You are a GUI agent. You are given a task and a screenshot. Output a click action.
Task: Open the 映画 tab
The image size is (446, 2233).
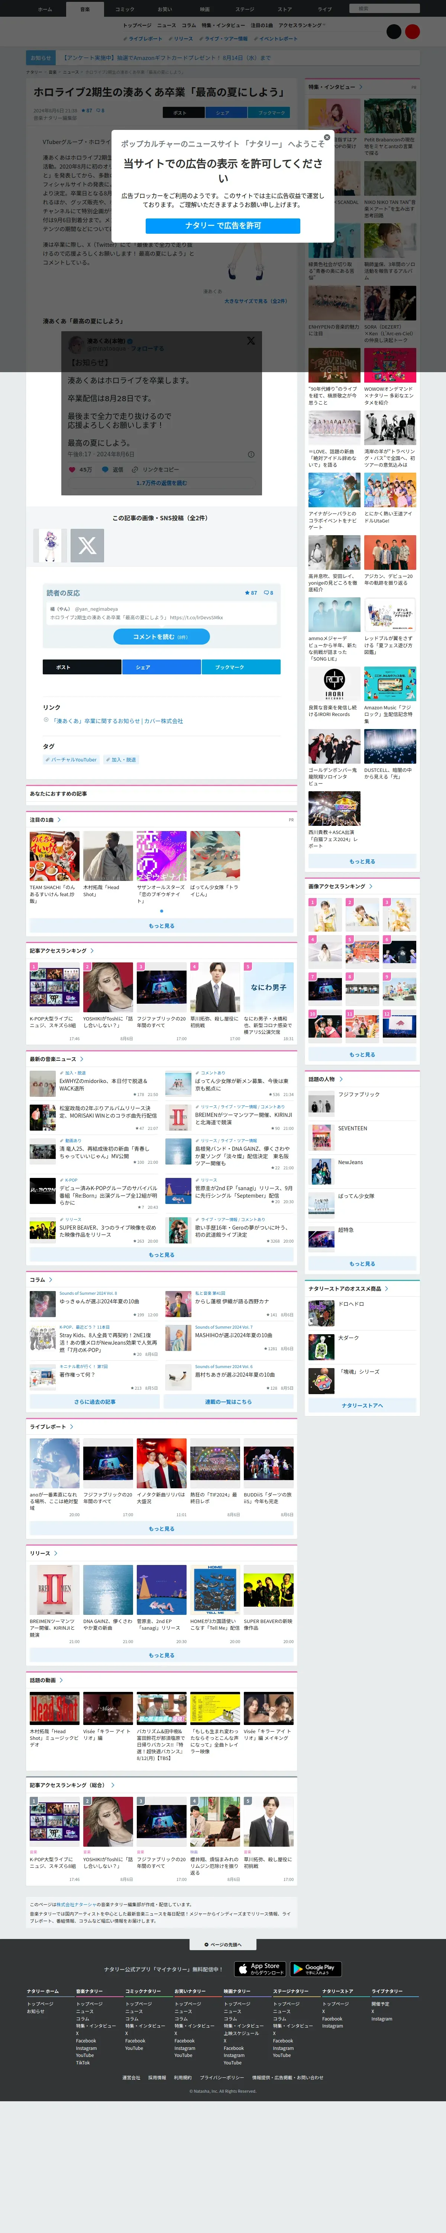(x=204, y=9)
